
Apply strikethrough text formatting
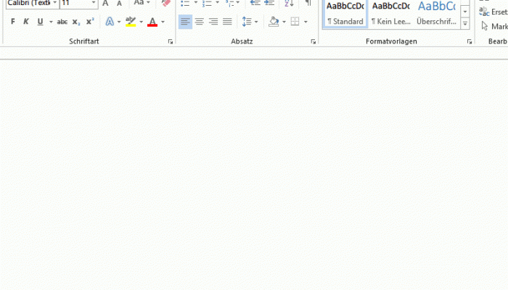62,22
